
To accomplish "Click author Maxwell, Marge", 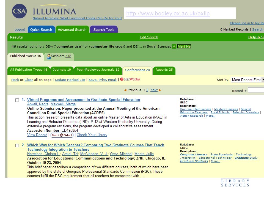I will 63,104.
